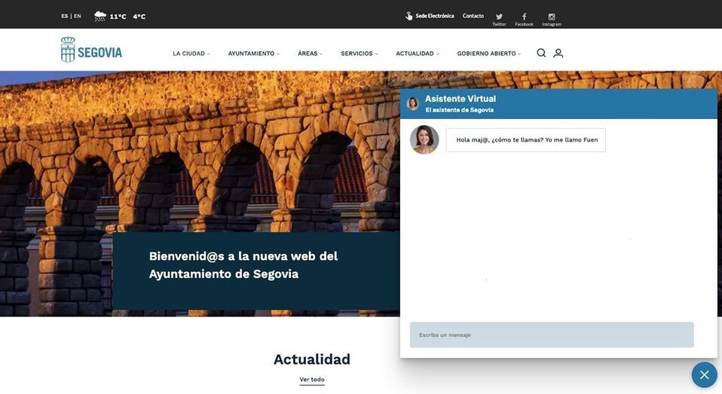Open the Contacto link in top bar
This screenshot has width=722, height=394.
(473, 16)
